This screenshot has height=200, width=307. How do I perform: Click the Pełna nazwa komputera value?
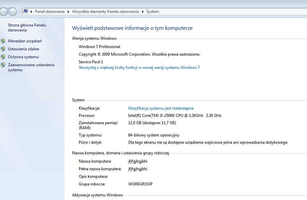coord(138,169)
